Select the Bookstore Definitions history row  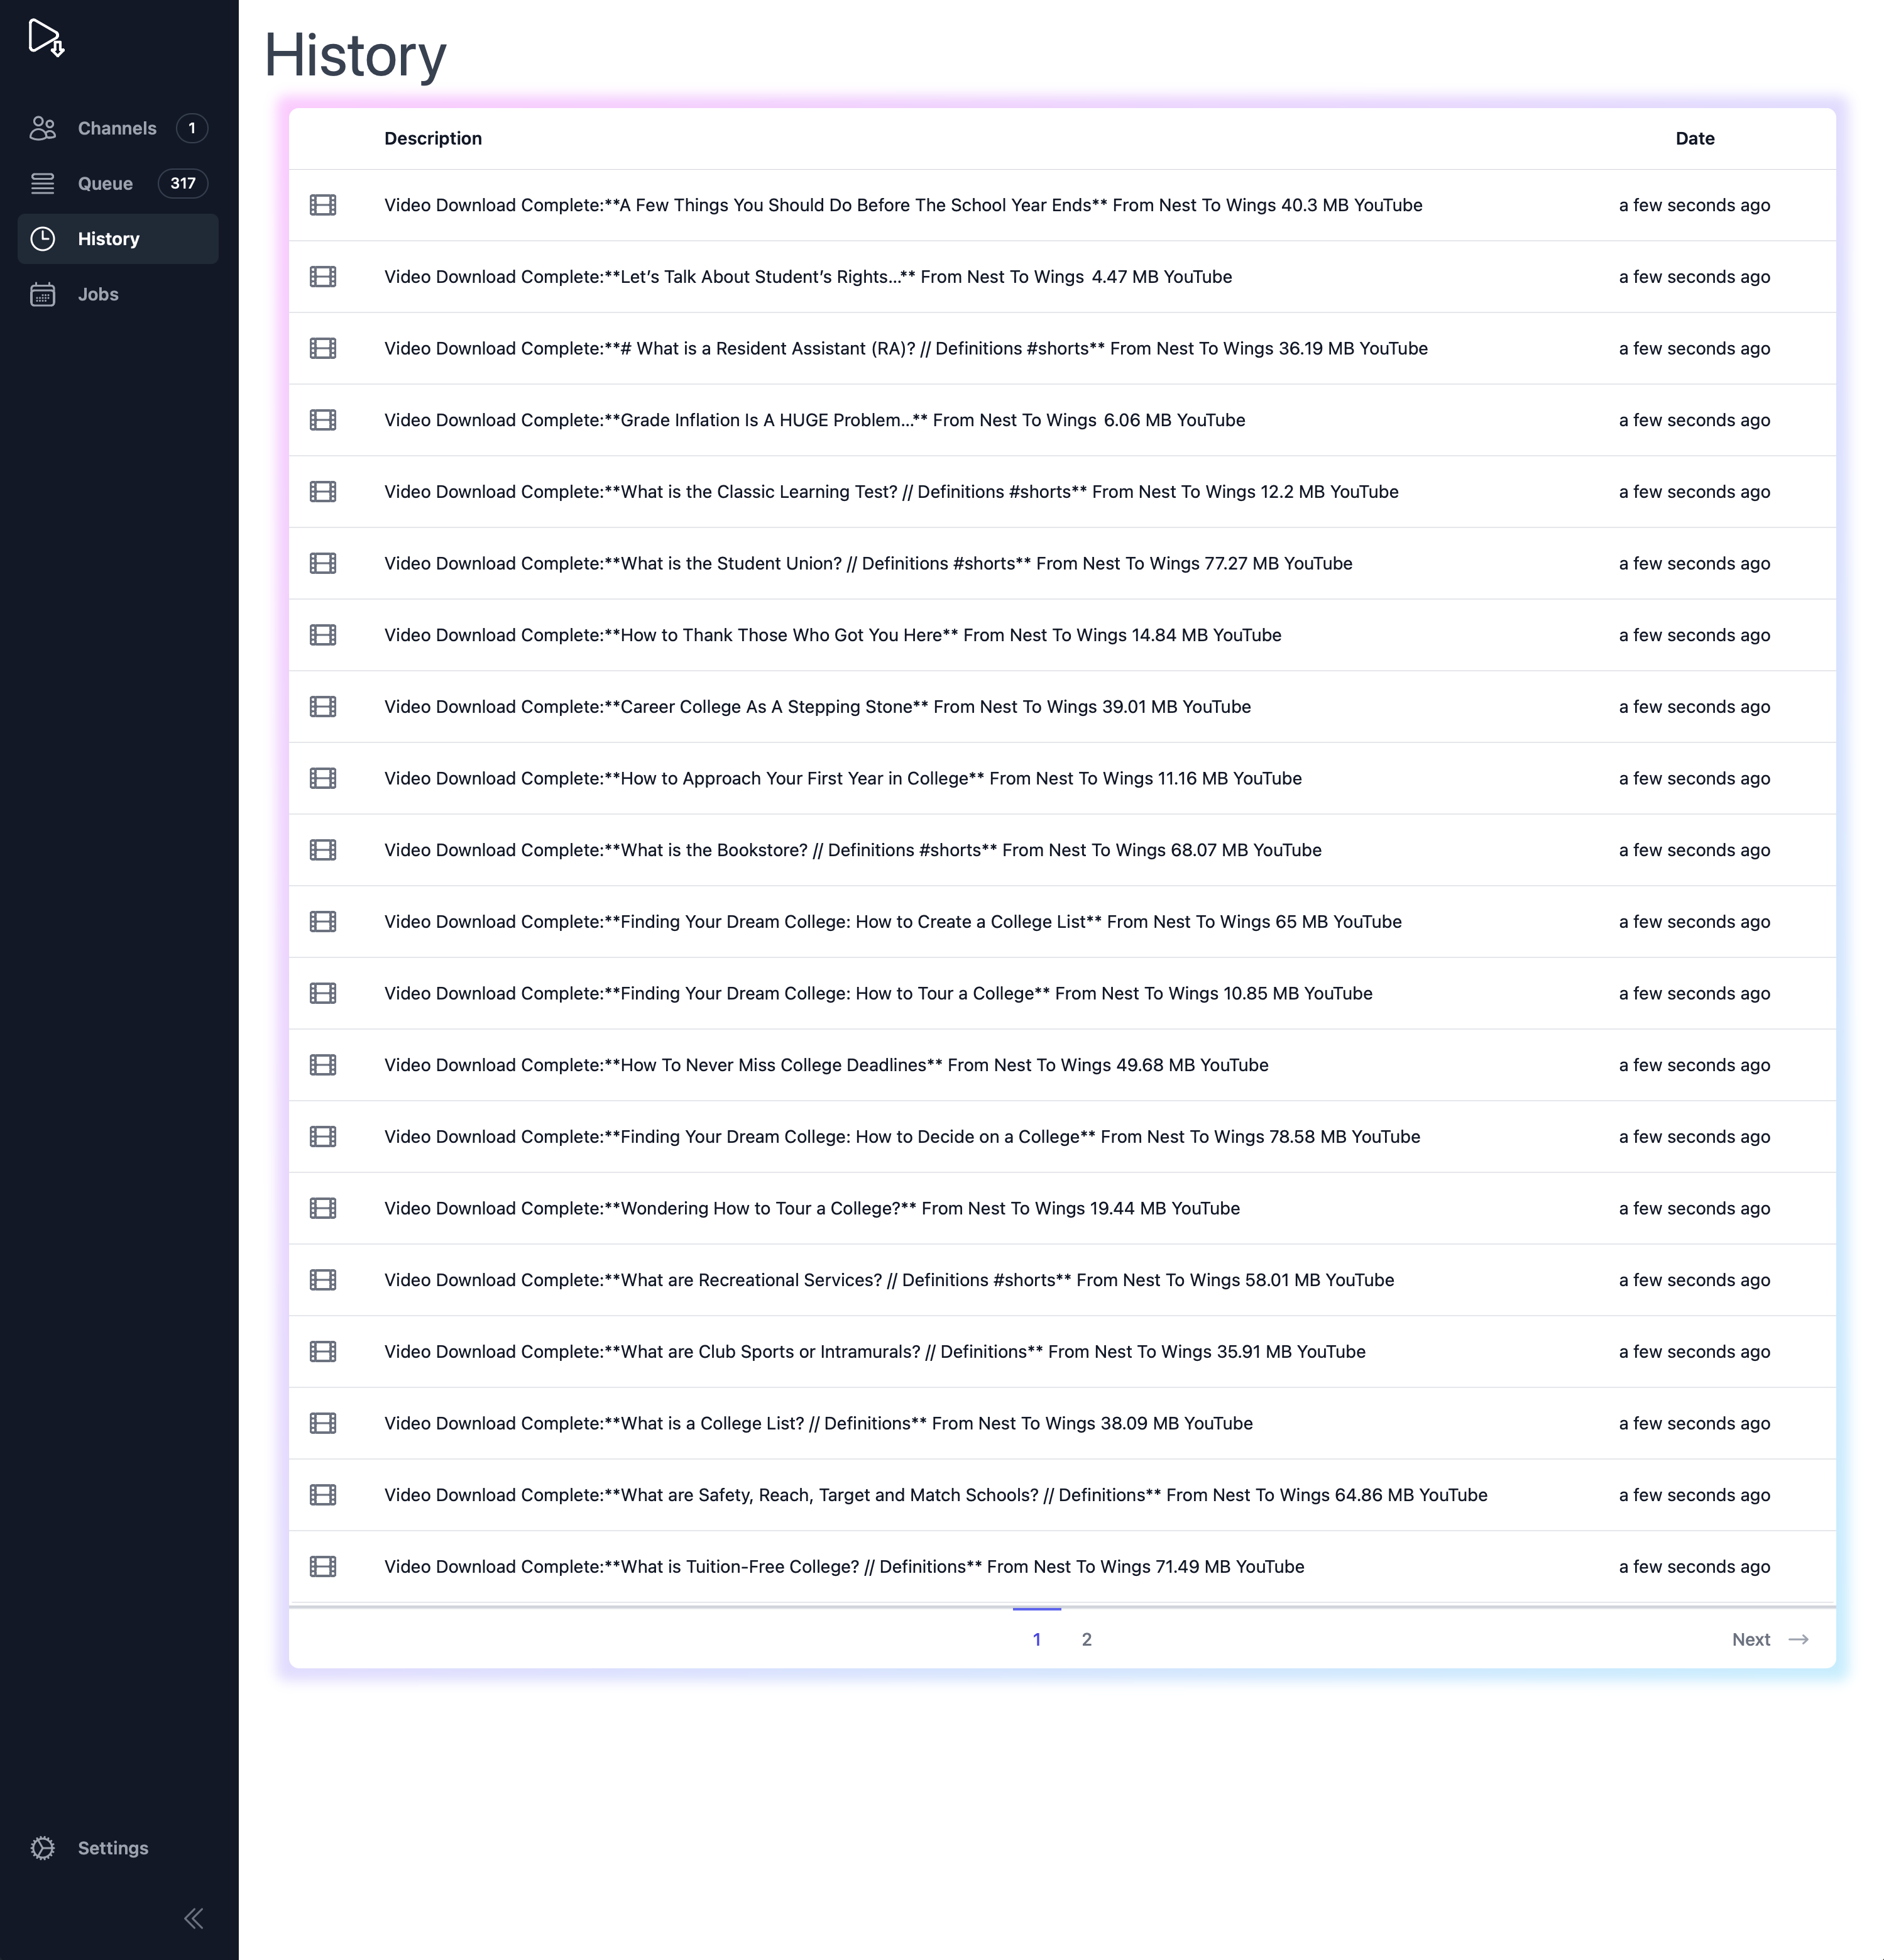click(852, 850)
